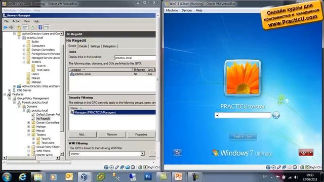Submit password with the arrow button

276,115
